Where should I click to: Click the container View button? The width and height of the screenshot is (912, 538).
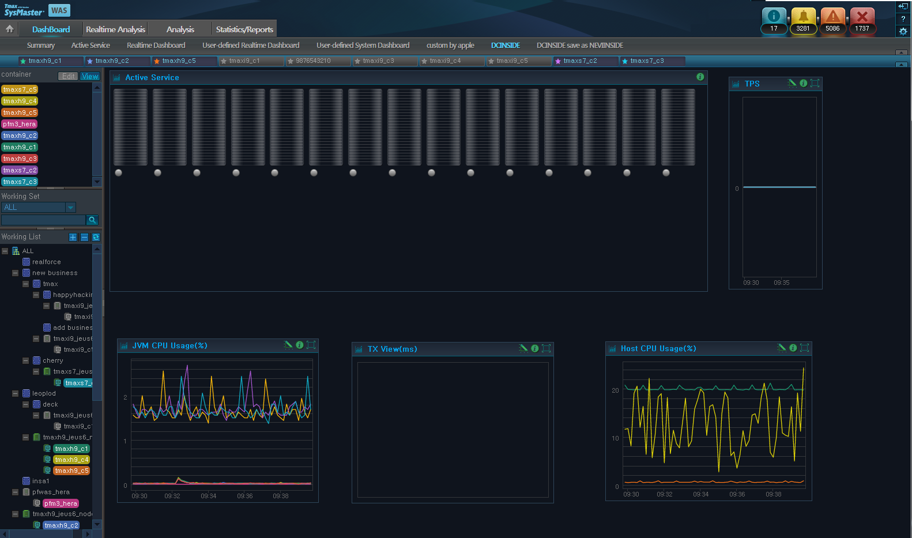(90, 76)
